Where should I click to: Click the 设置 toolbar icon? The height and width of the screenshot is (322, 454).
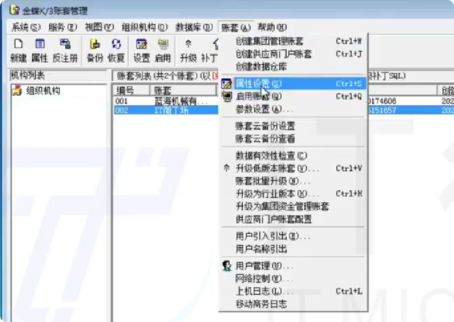142,50
